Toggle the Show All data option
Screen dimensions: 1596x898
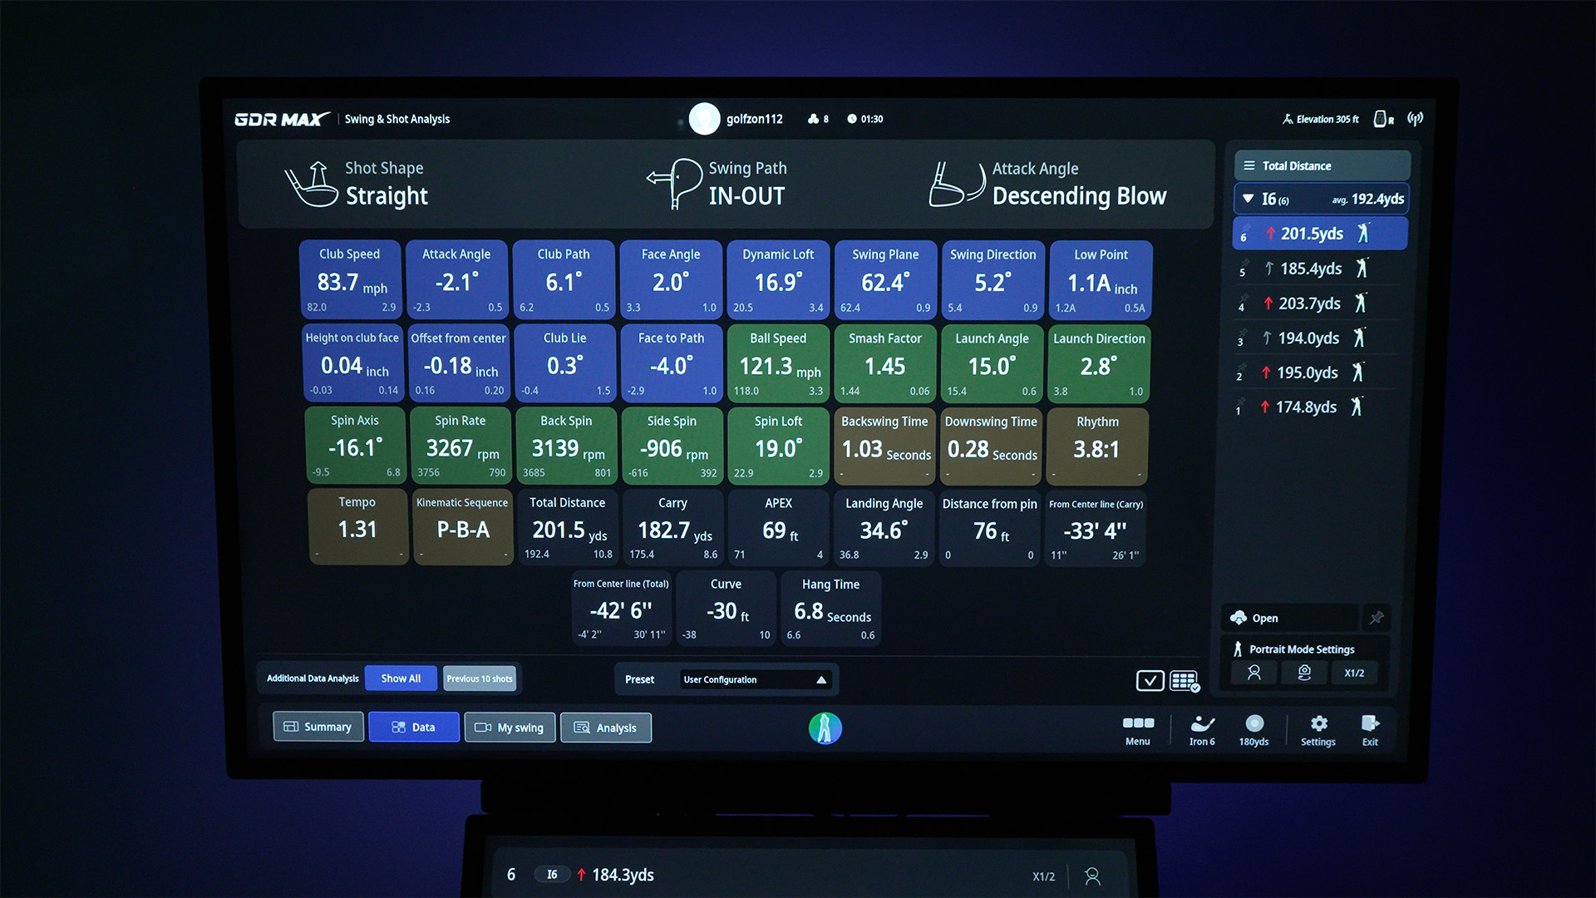click(x=401, y=678)
